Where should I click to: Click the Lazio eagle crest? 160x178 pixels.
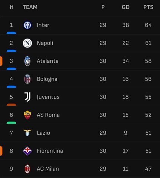tap(27, 133)
